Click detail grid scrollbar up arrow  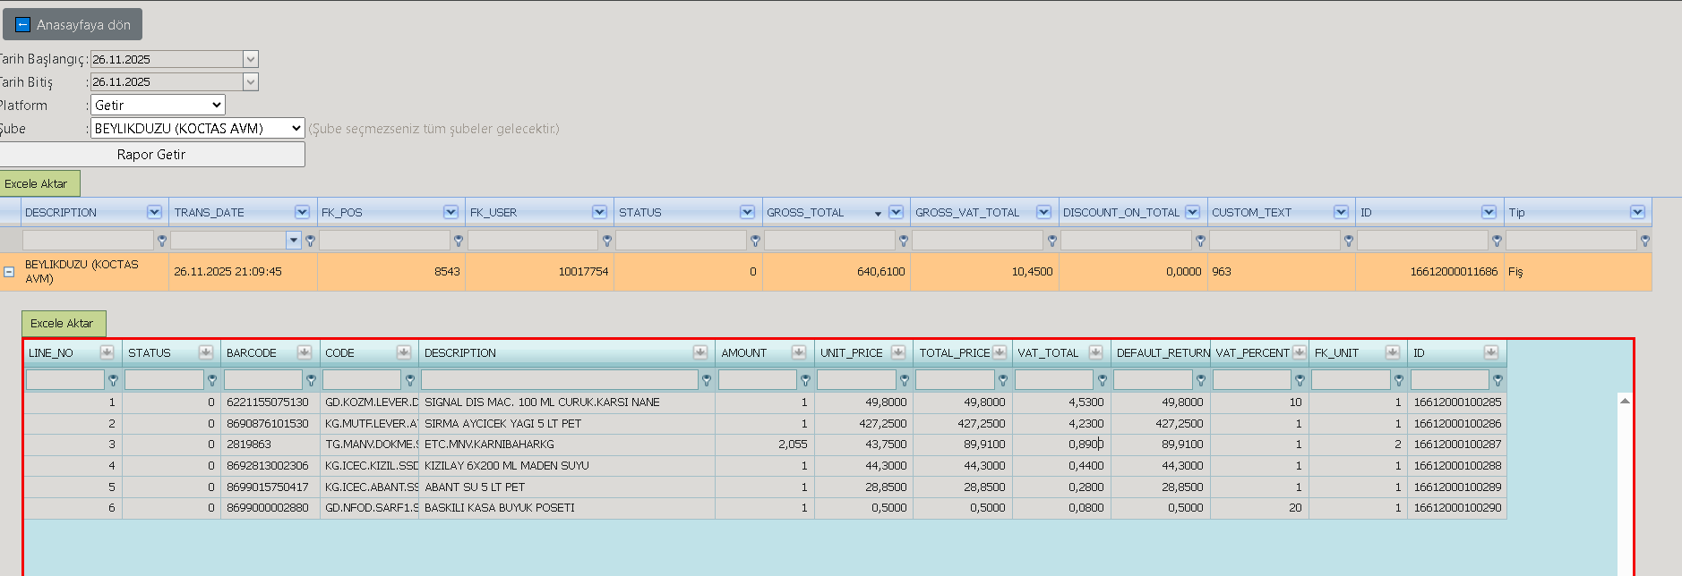point(1625,401)
